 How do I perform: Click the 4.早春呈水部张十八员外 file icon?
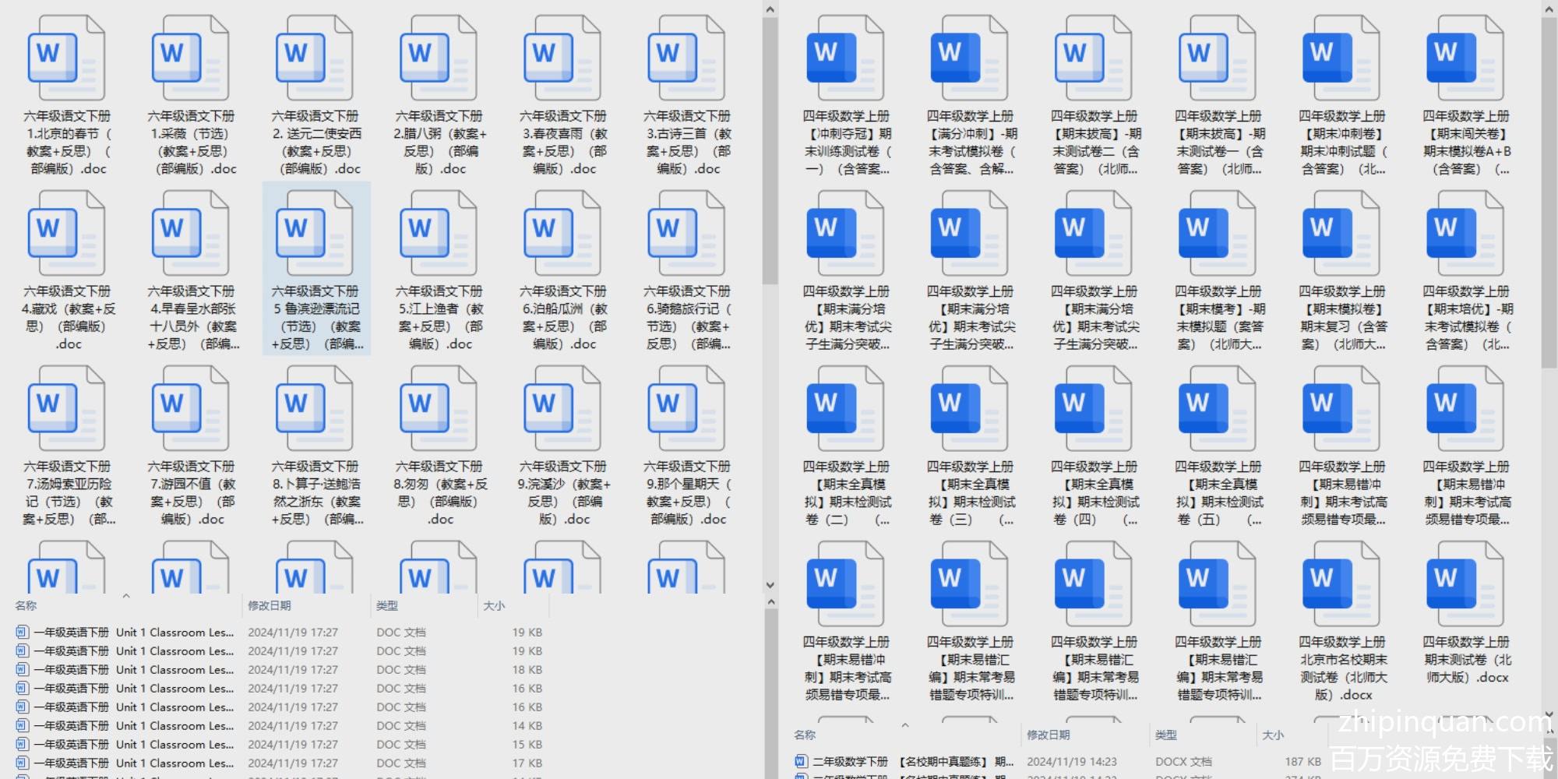[x=191, y=234]
